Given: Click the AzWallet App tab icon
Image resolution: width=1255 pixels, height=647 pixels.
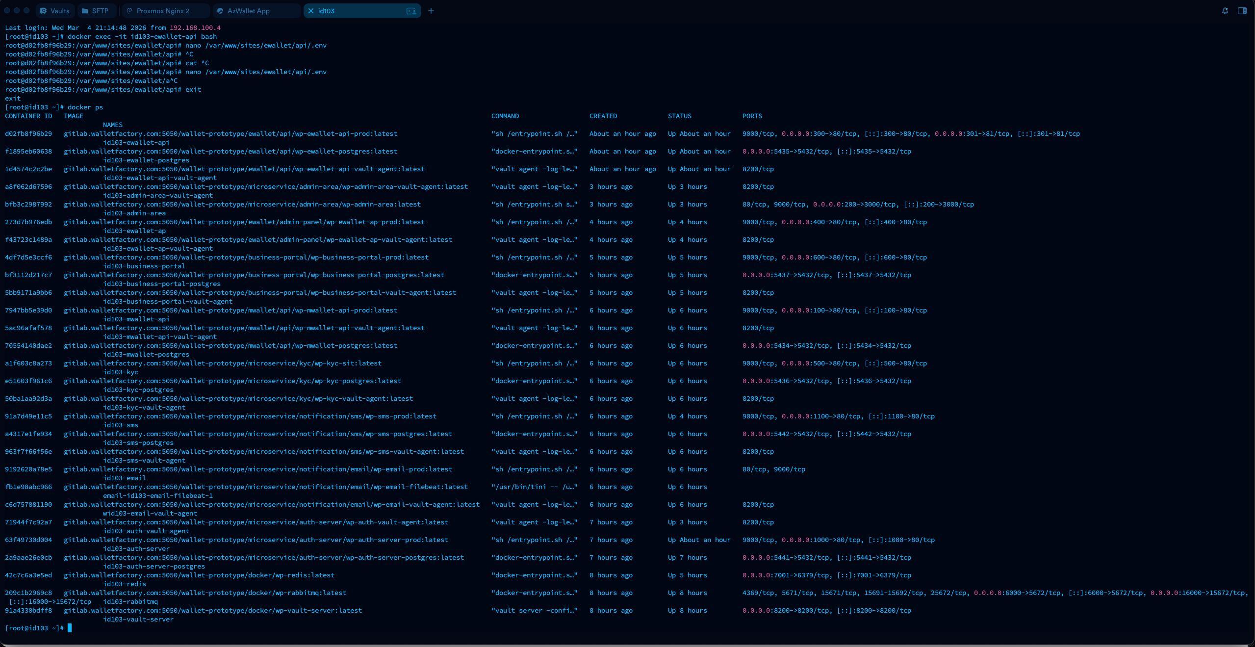Looking at the screenshot, I should [x=220, y=11].
